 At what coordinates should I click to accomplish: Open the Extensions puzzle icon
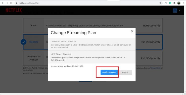coord(174,3)
